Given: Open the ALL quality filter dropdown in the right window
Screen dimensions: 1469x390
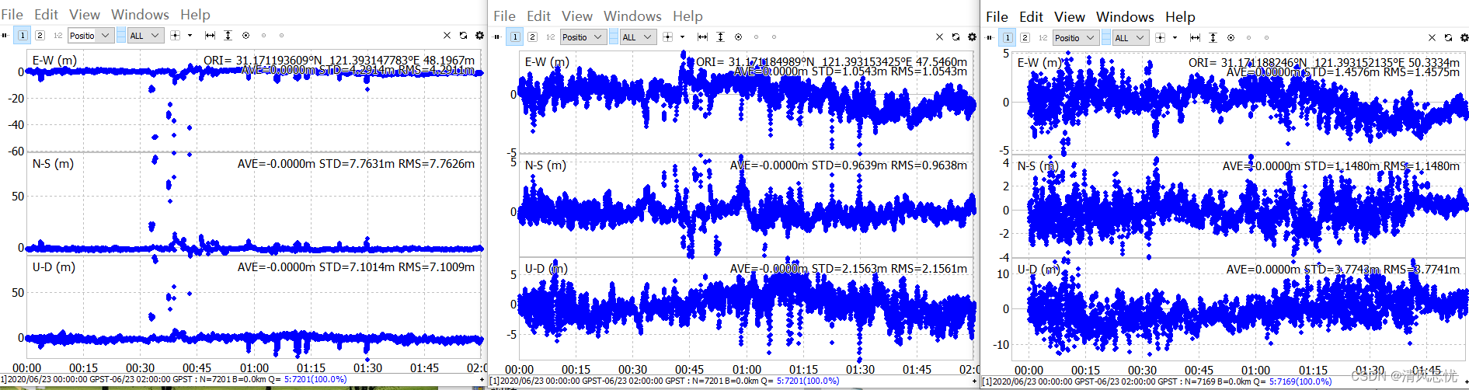Looking at the screenshot, I should click(1130, 37).
